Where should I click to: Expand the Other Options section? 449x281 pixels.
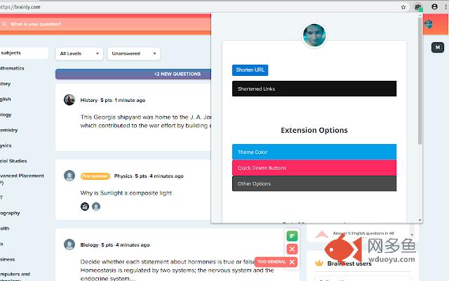[x=314, y=183]
